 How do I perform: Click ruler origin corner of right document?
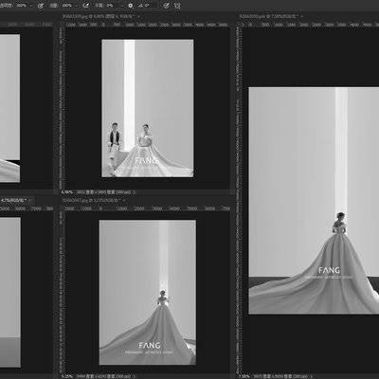[239, 25]
